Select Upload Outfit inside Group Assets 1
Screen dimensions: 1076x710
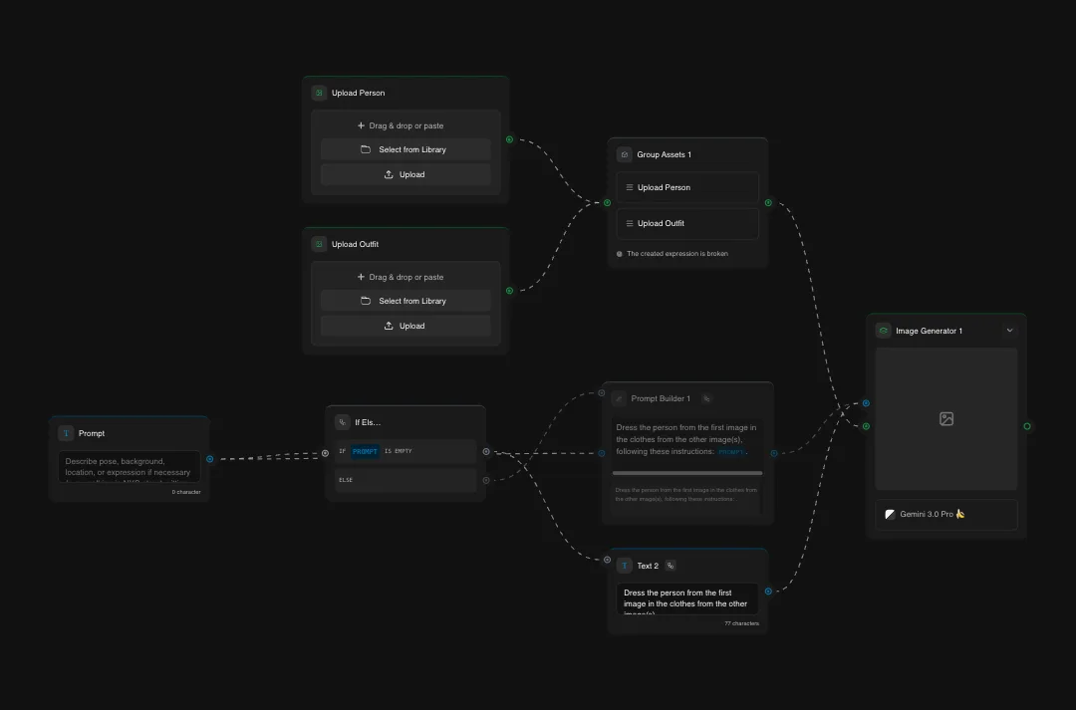click(x=687, y=223)
